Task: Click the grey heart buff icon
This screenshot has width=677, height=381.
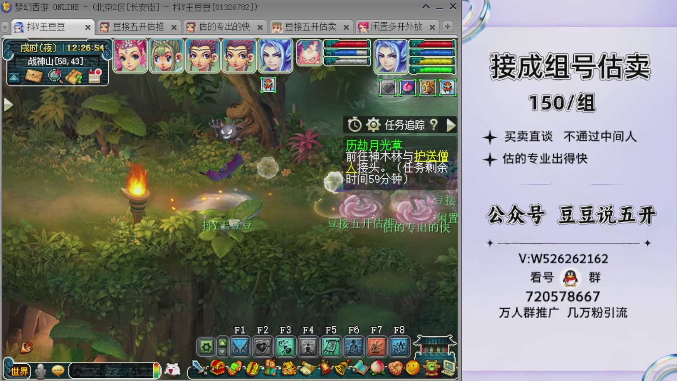Action: (x=388, y=88)
